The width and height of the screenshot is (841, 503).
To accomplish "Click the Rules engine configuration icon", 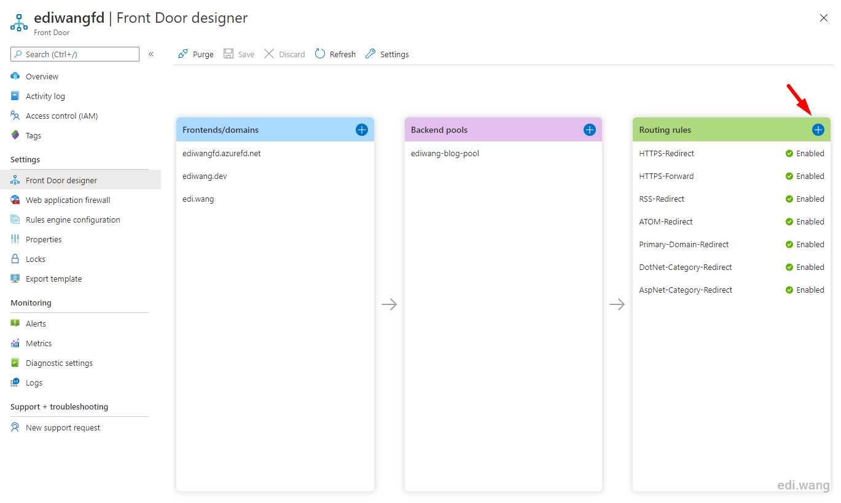I will tap(15, 220).
